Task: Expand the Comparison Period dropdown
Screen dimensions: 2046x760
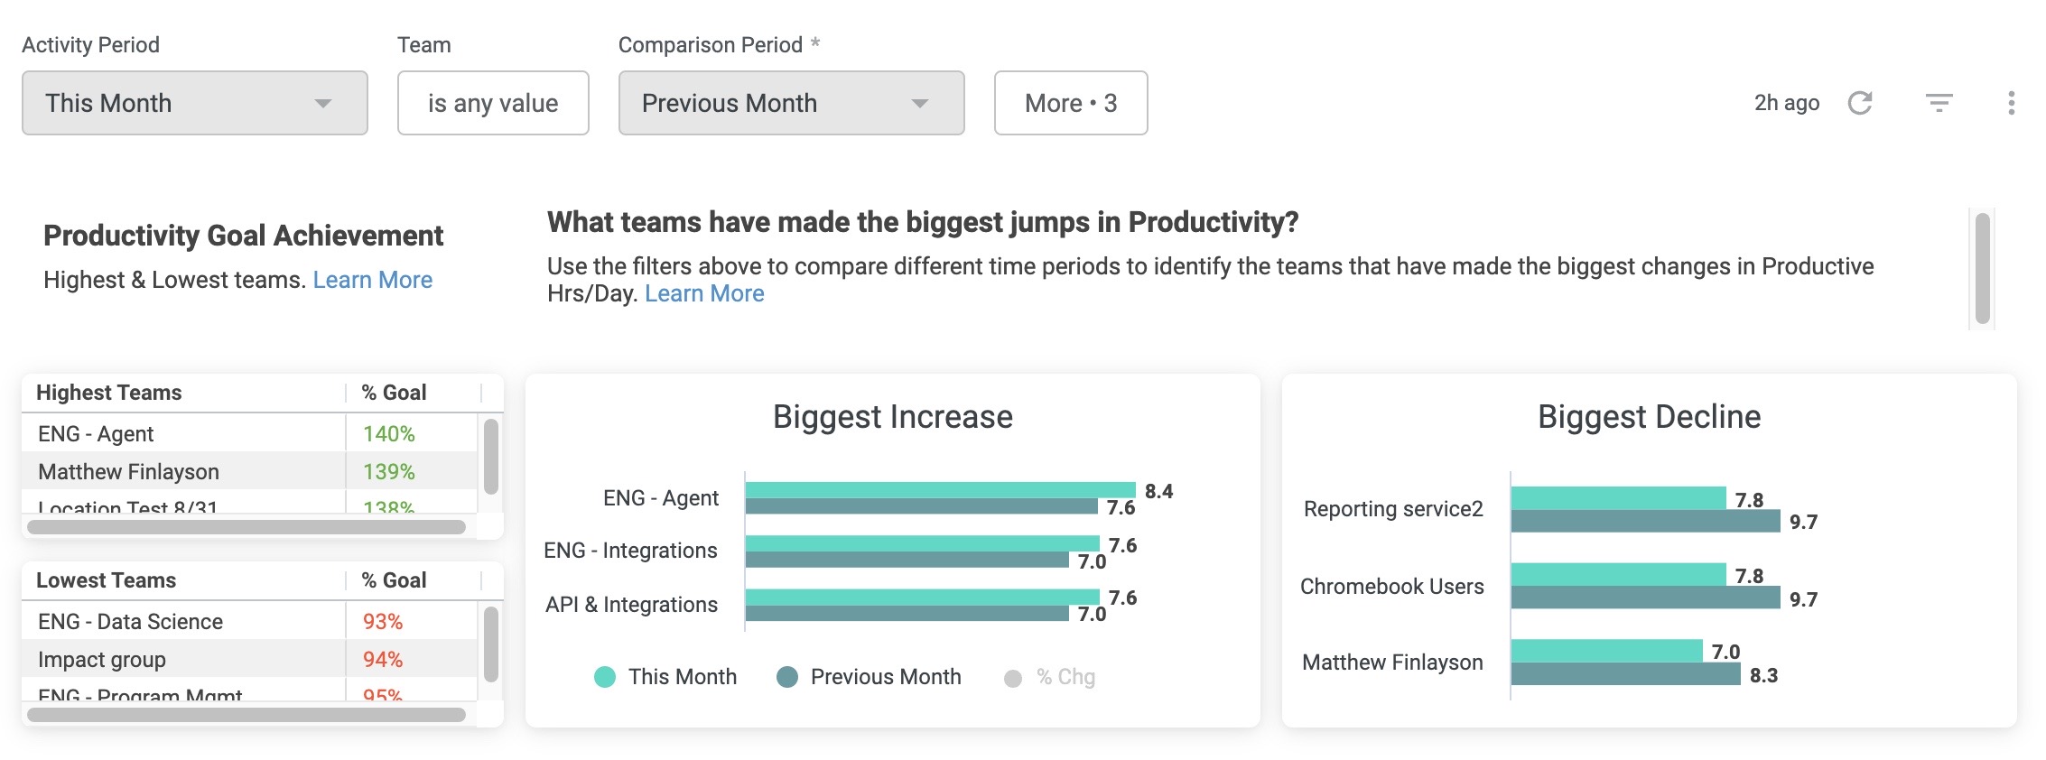Action: click(791, 103)
